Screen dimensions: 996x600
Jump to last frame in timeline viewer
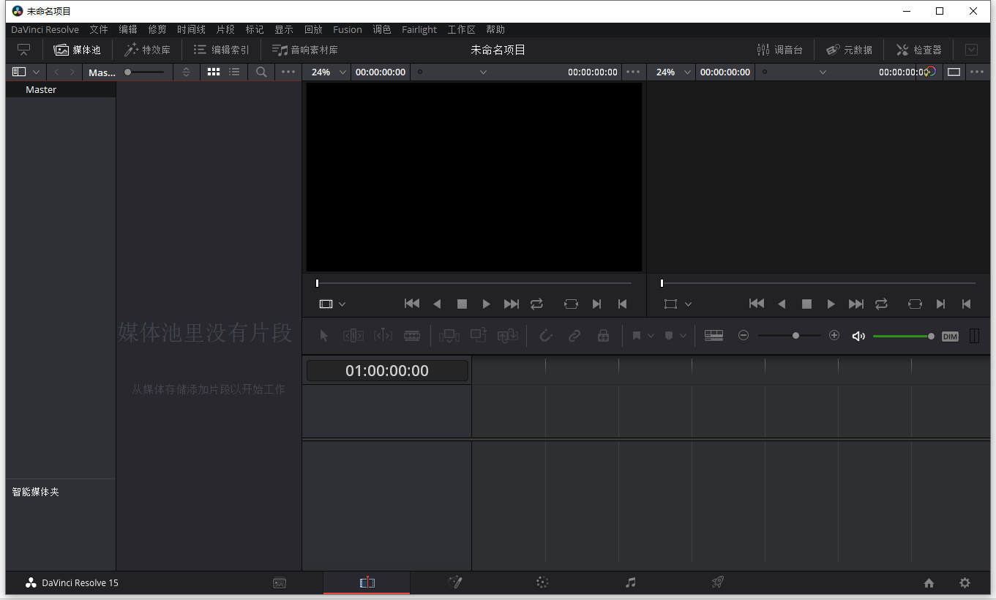[x=856, y=304]
